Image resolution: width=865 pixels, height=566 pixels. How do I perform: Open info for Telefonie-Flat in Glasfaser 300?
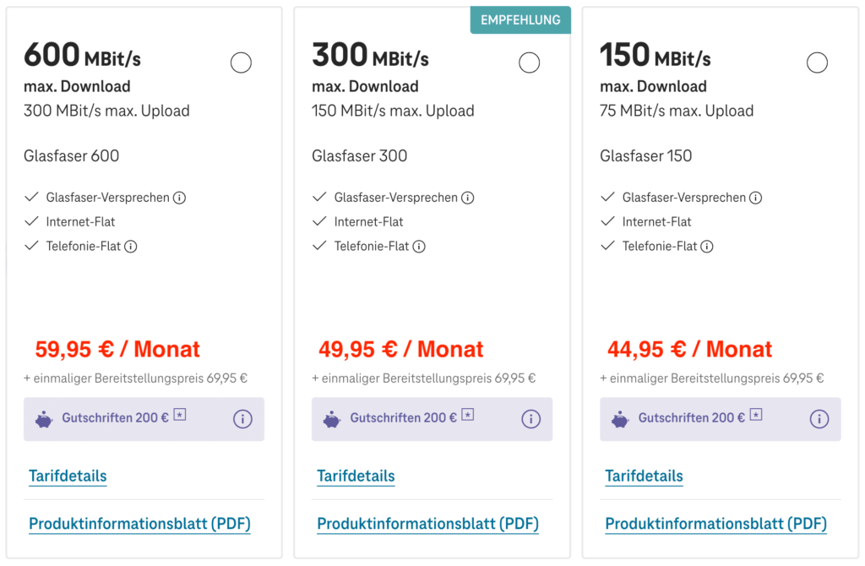point(419,247)
